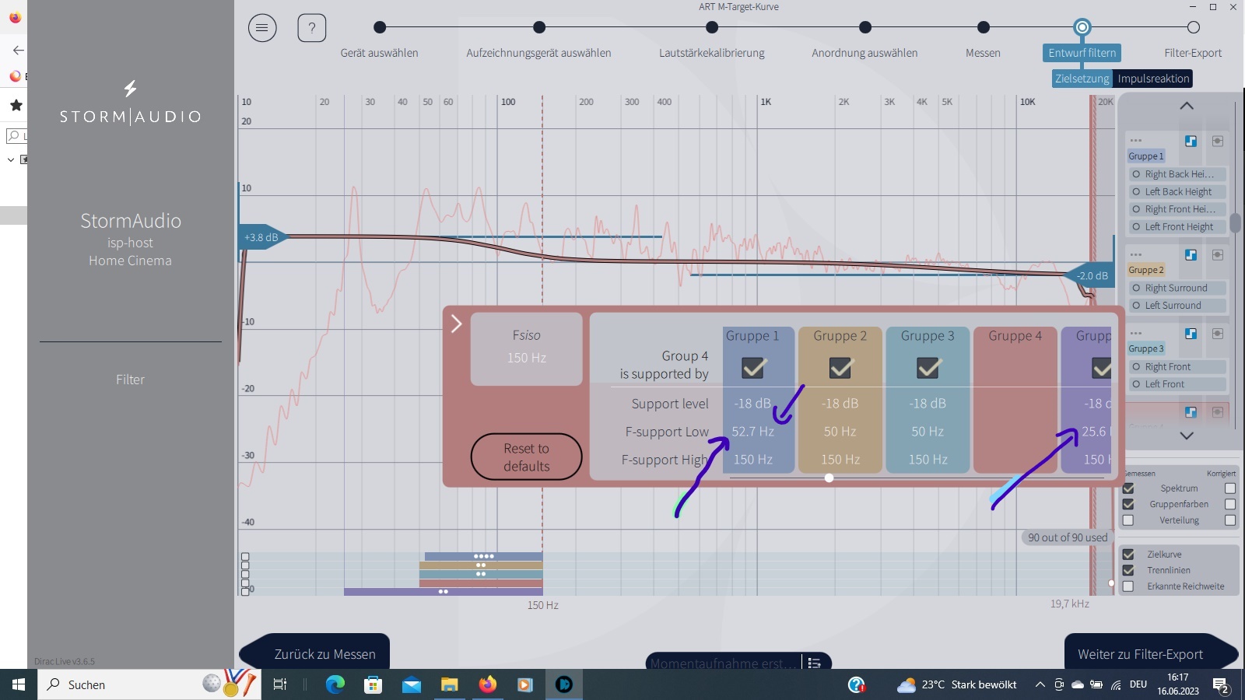Click the Momentaufnahme name field
This screenshot has height=700, width=1245.
(724, 663)
